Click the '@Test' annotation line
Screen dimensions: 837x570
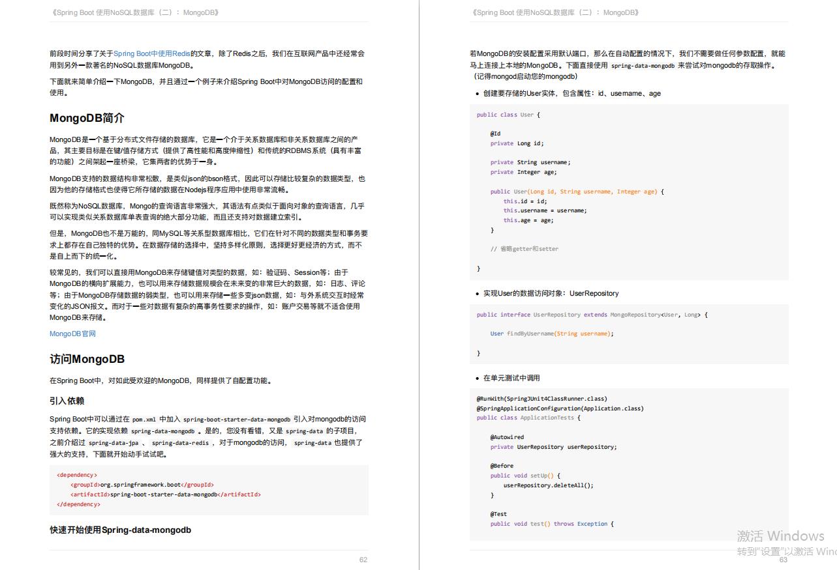click(498, 514)
